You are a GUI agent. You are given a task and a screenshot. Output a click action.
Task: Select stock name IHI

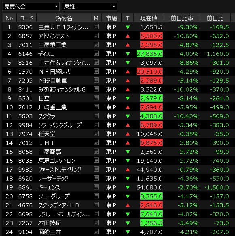47,143
